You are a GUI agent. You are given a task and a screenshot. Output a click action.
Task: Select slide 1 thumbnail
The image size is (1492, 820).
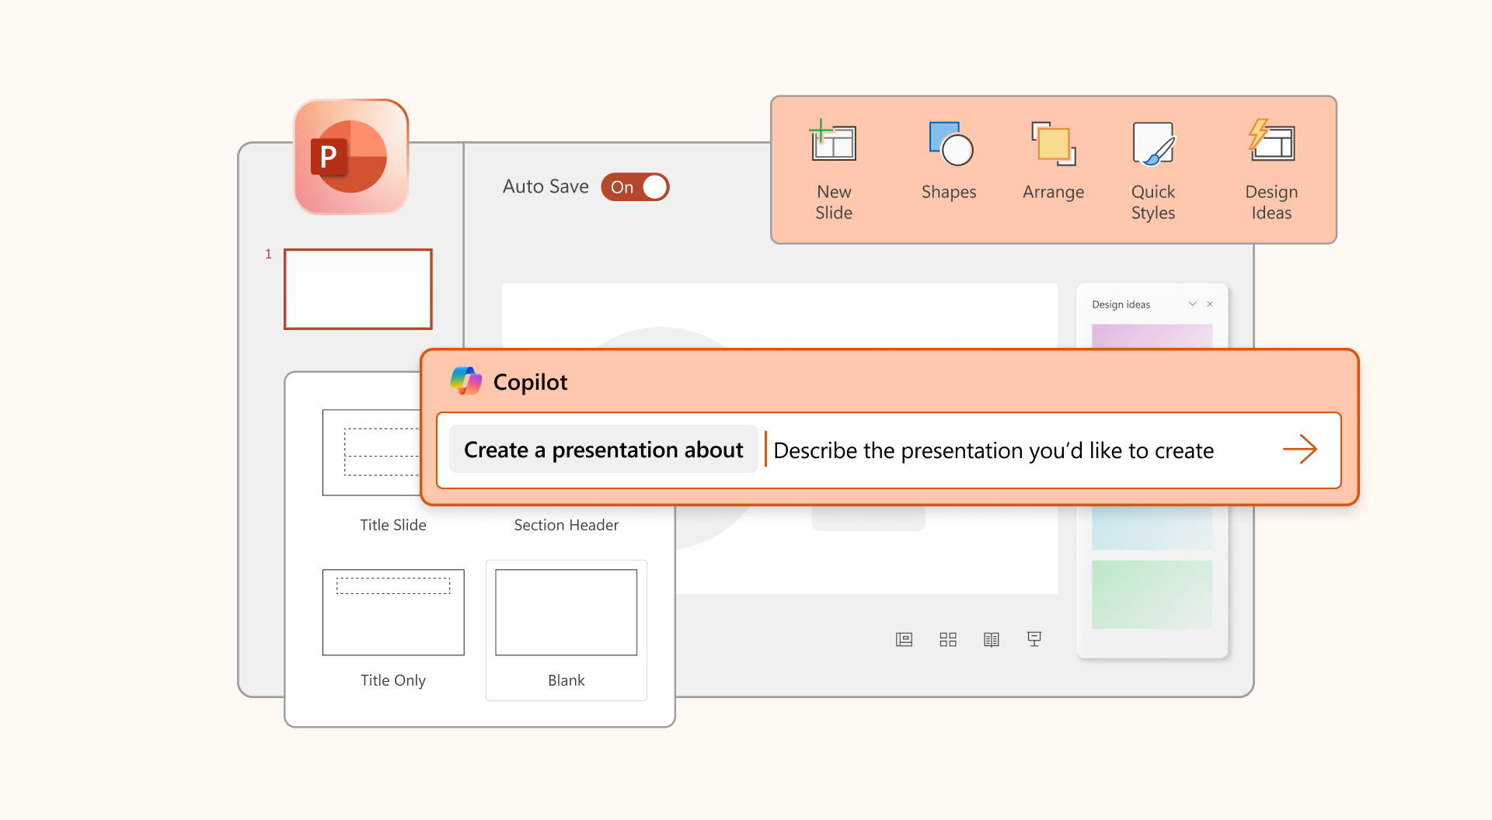357,289
